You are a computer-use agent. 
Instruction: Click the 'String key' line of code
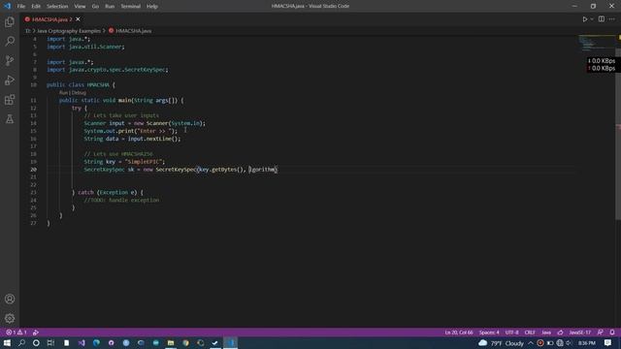124,162
